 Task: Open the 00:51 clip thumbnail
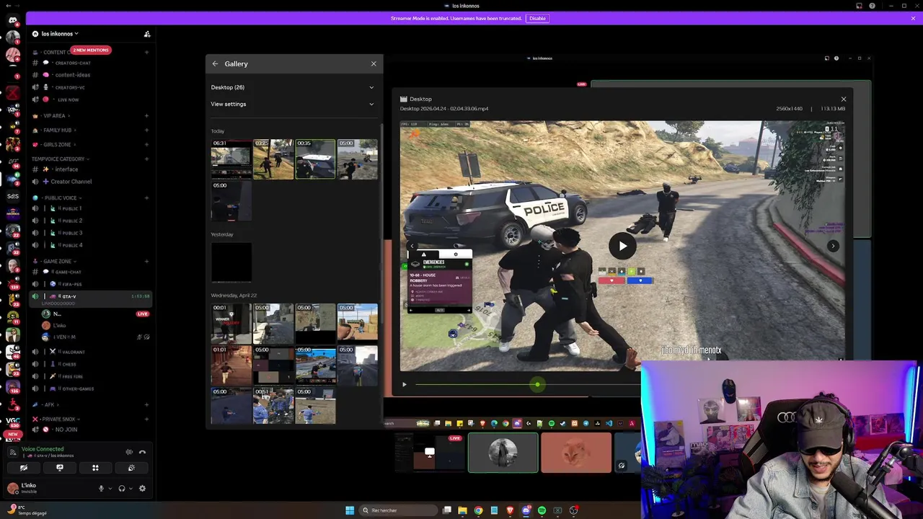click(273, 406)
